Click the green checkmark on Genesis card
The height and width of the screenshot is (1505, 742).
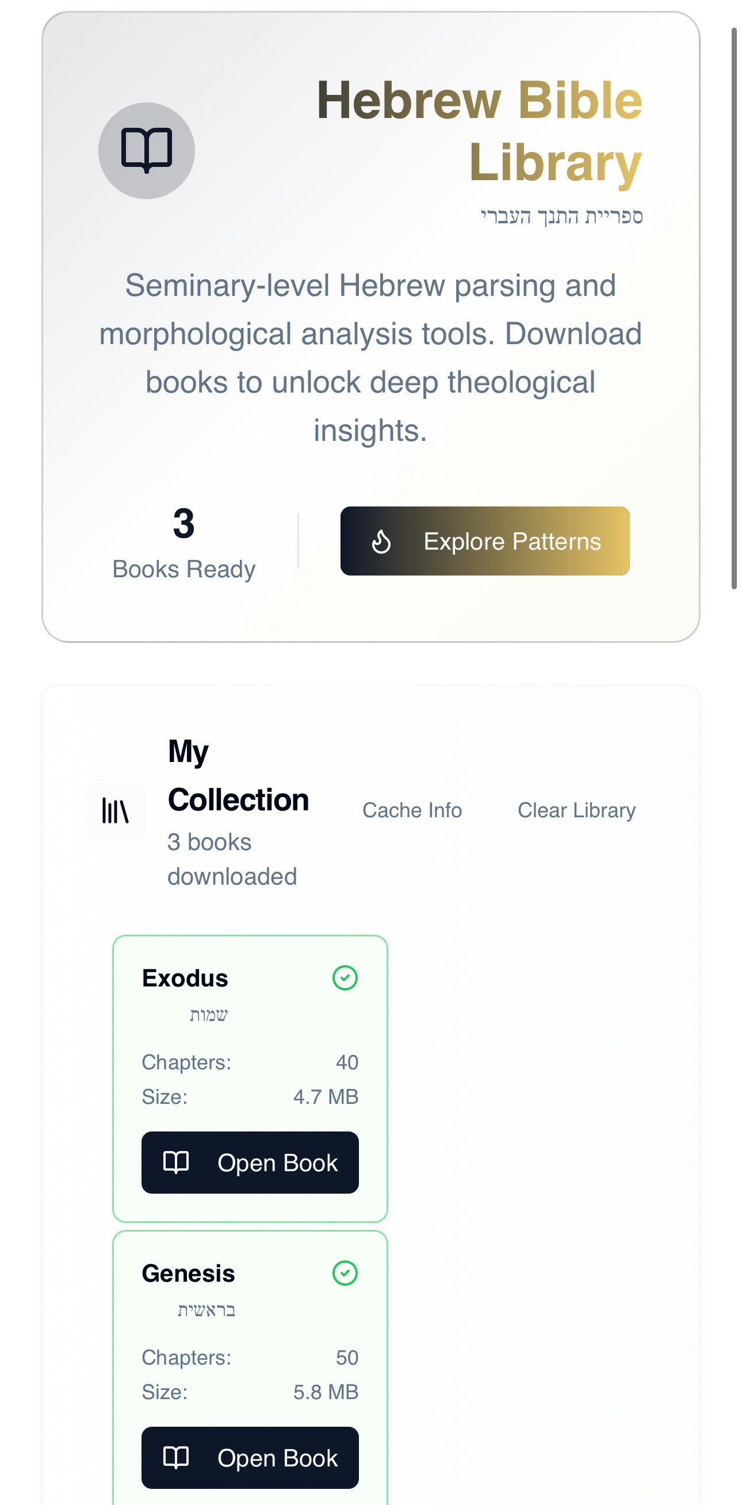click(x=345, y=1273)
